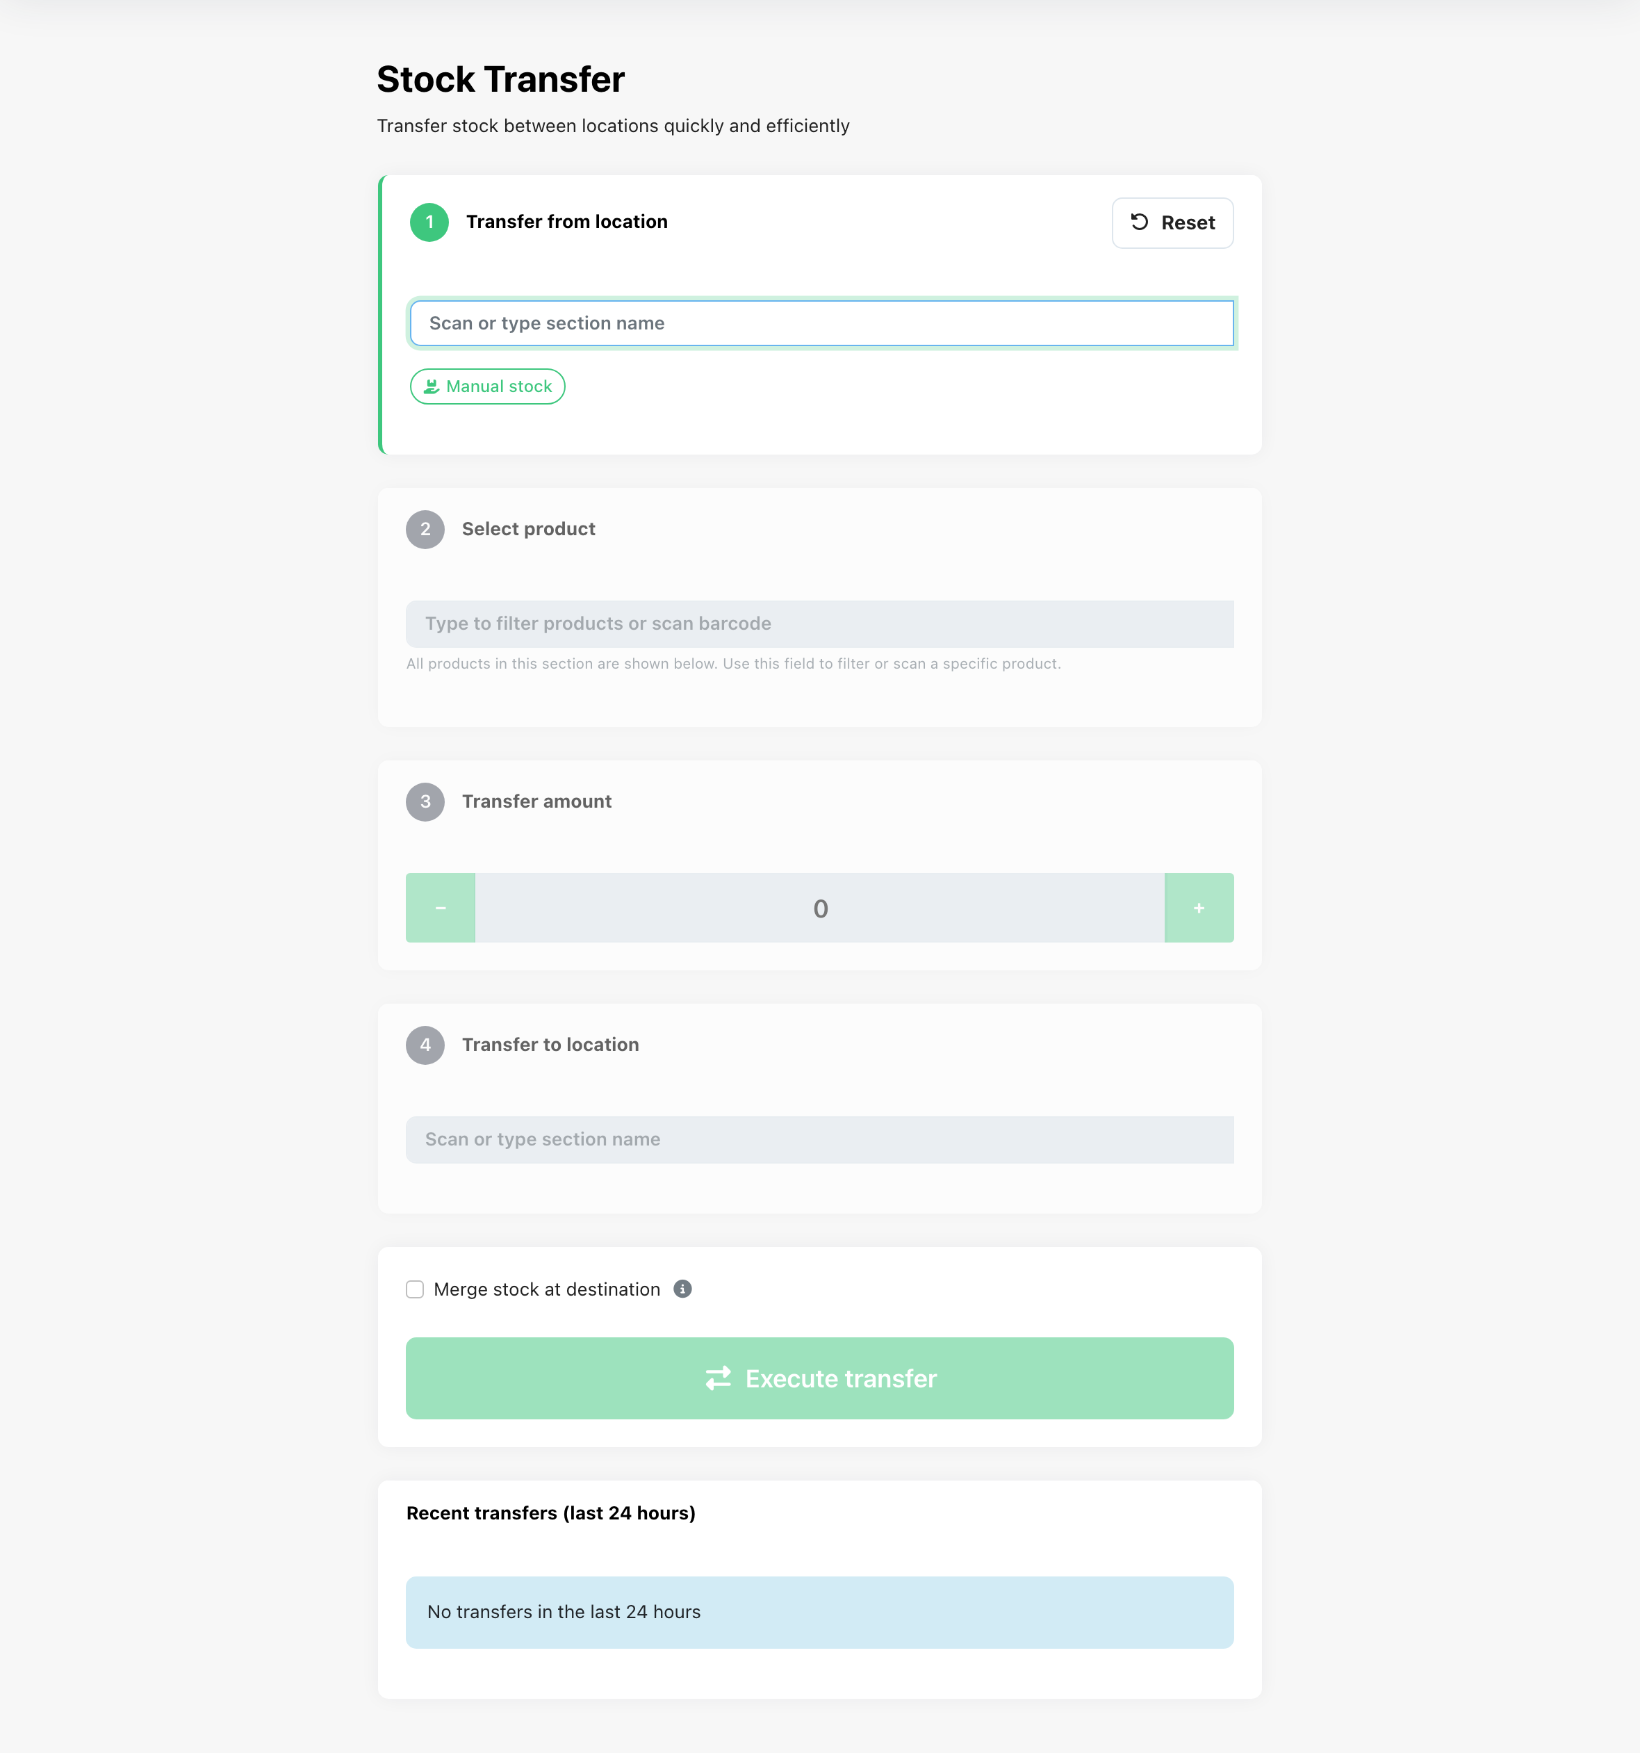This screenshot has height=1753, width=1640.
Task: Decrease transfer amount with minus button
Action: tap(441, 907)
